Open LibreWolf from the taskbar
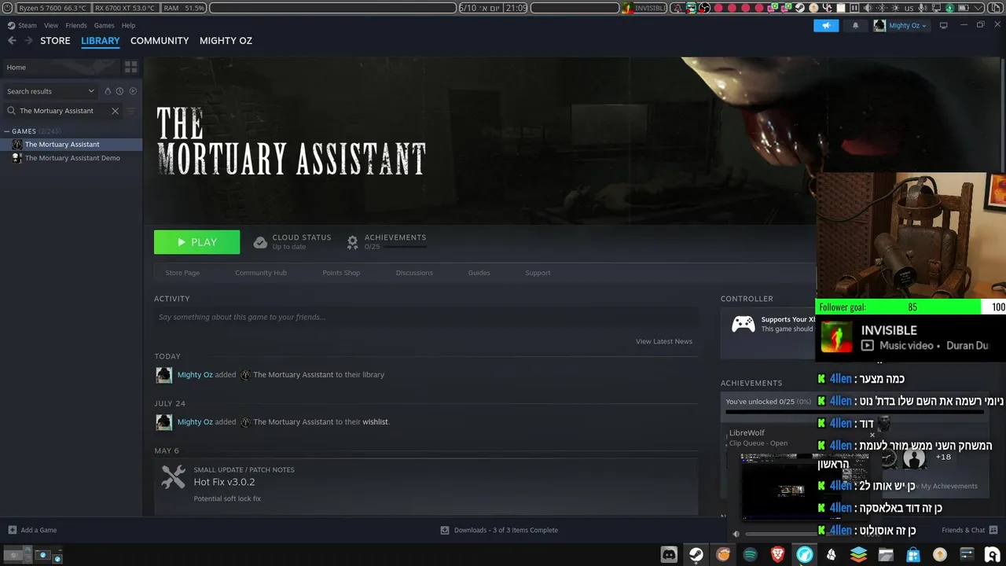Image resolution: width=1006 pixels, height=566 pixels. pyautogui.click(x=805, y=554)
